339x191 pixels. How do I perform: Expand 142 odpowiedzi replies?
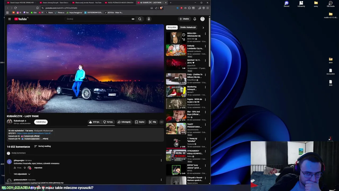pyautogui.click(x=22, y=174)
